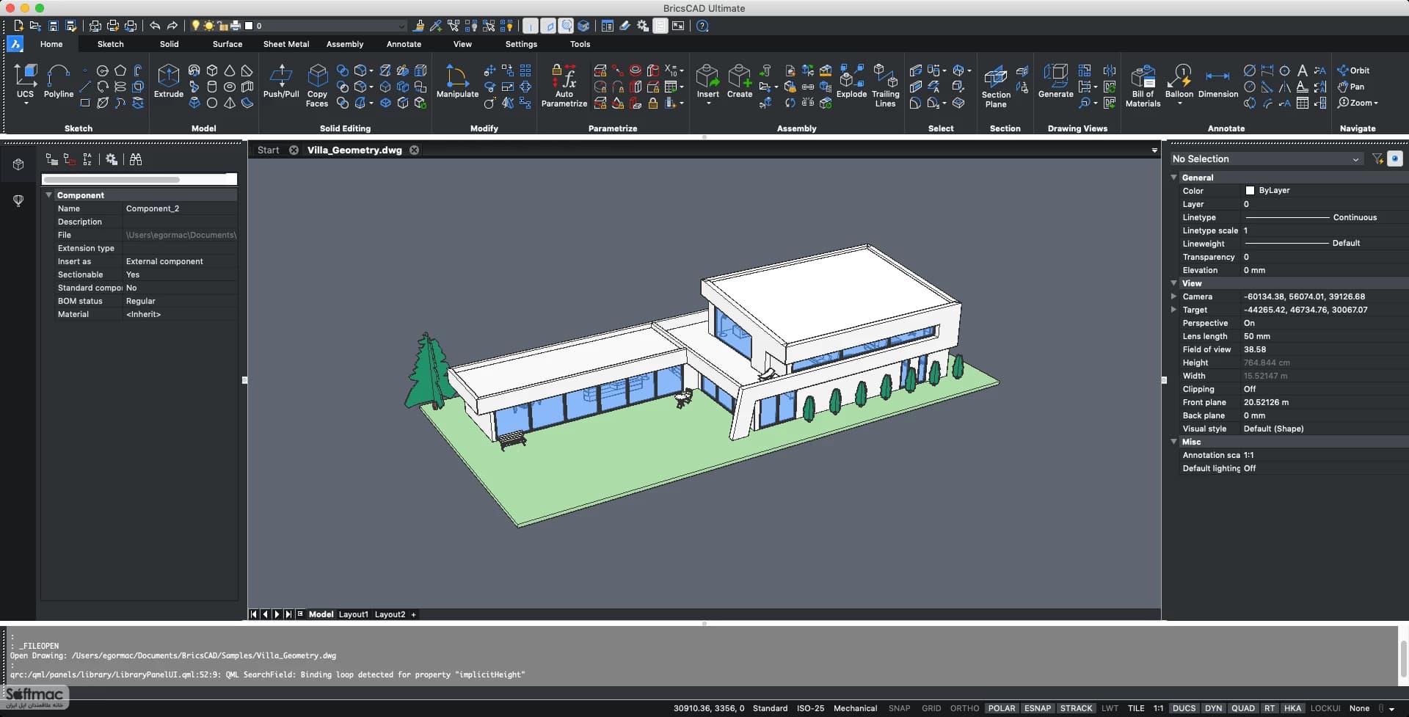Toggle QUAD cursor menu
This screenshot has height=717, width=1409.
point(1242,708)
